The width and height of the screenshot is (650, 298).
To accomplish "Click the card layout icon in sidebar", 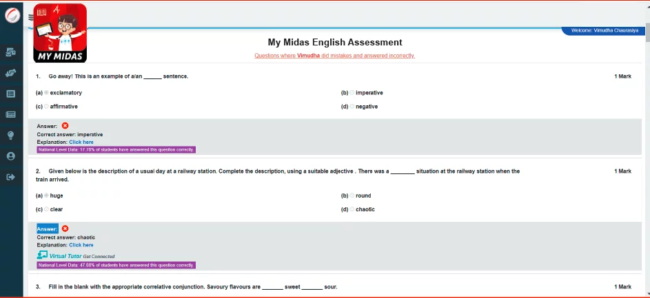I will coord(10,114).
